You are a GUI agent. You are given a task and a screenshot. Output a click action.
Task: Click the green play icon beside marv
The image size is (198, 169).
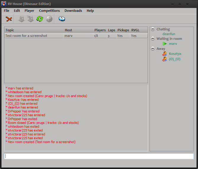click(165, 44)
